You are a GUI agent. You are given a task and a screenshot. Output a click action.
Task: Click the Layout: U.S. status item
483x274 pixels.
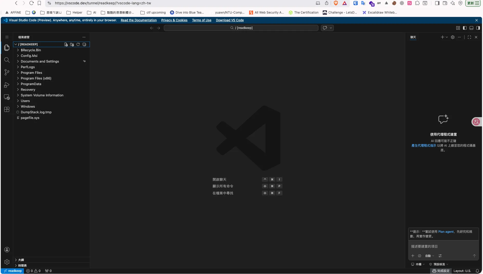click(462, 271)
